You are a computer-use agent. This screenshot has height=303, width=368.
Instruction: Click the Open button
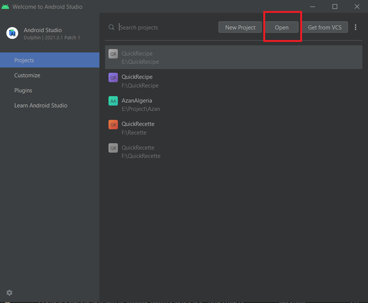282,27
